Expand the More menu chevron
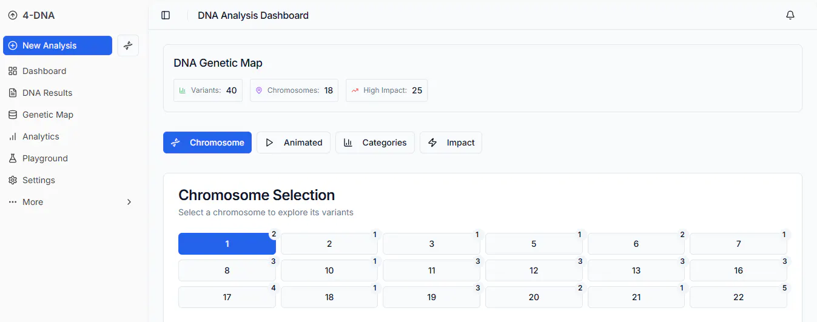Viewport: 817px width, 322px height. pyautogui.click(x=129, y=202)
